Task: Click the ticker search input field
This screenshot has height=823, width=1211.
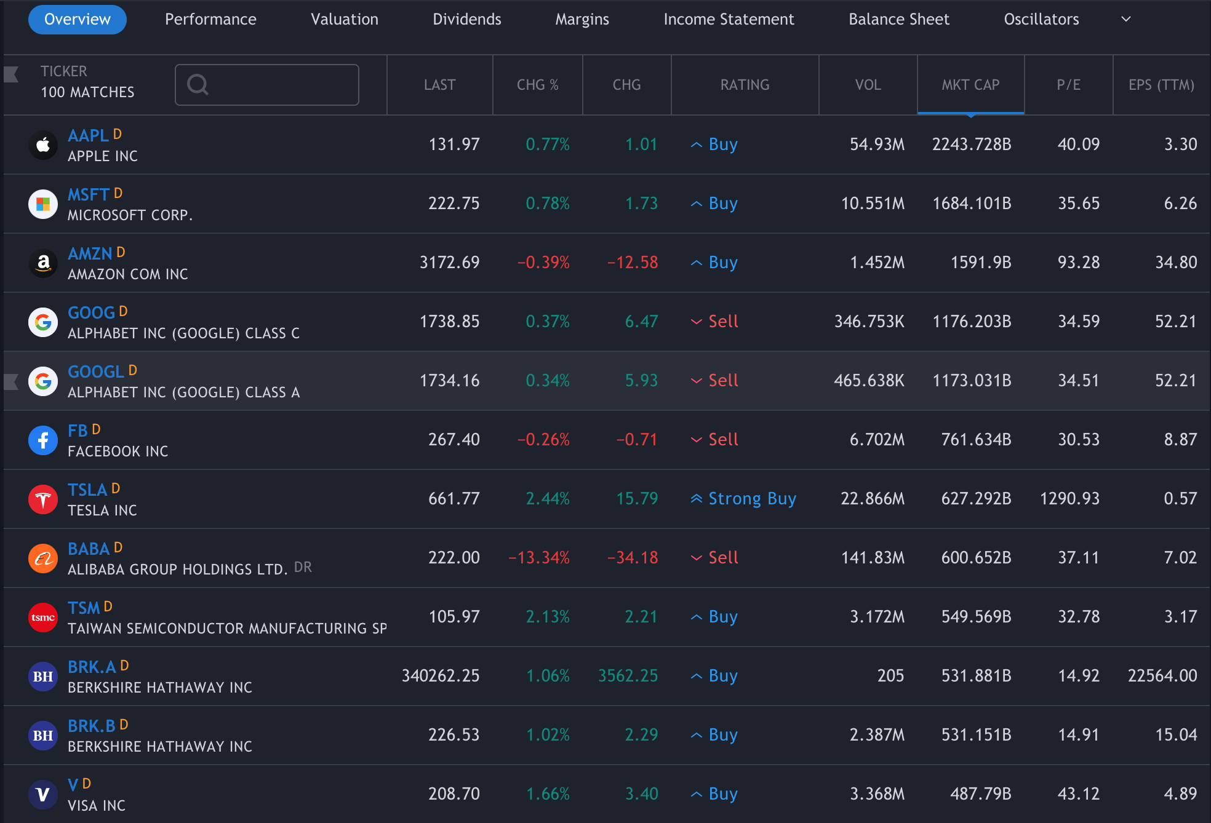Action: (x=267, y=85)
